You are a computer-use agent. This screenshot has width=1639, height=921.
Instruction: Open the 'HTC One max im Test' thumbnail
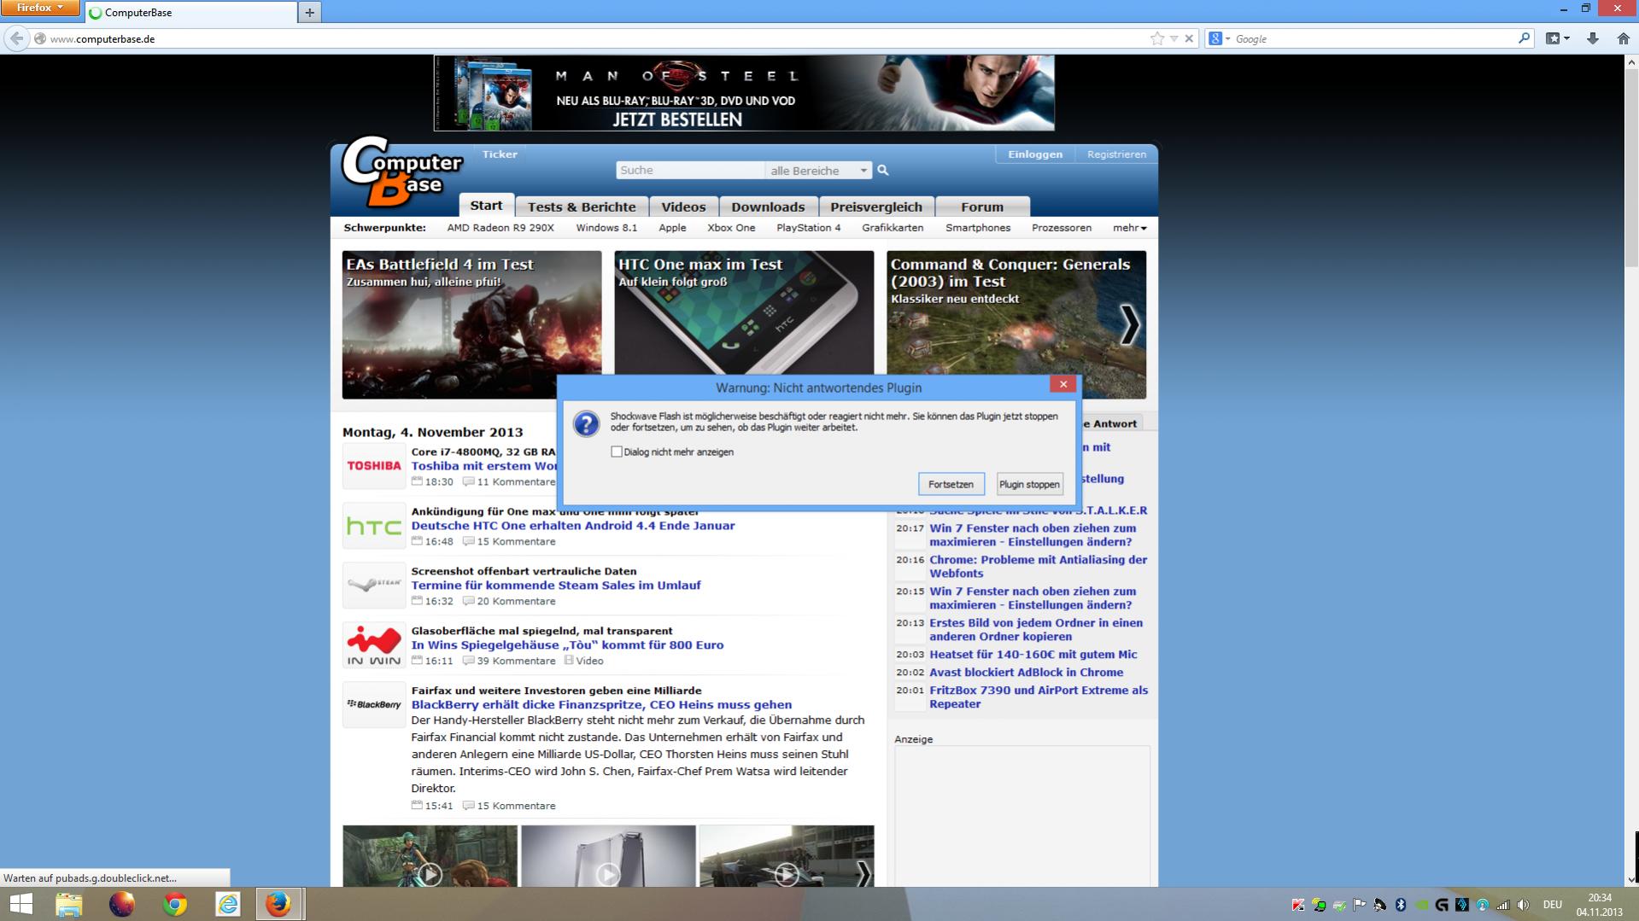click(x=744, y=312)
